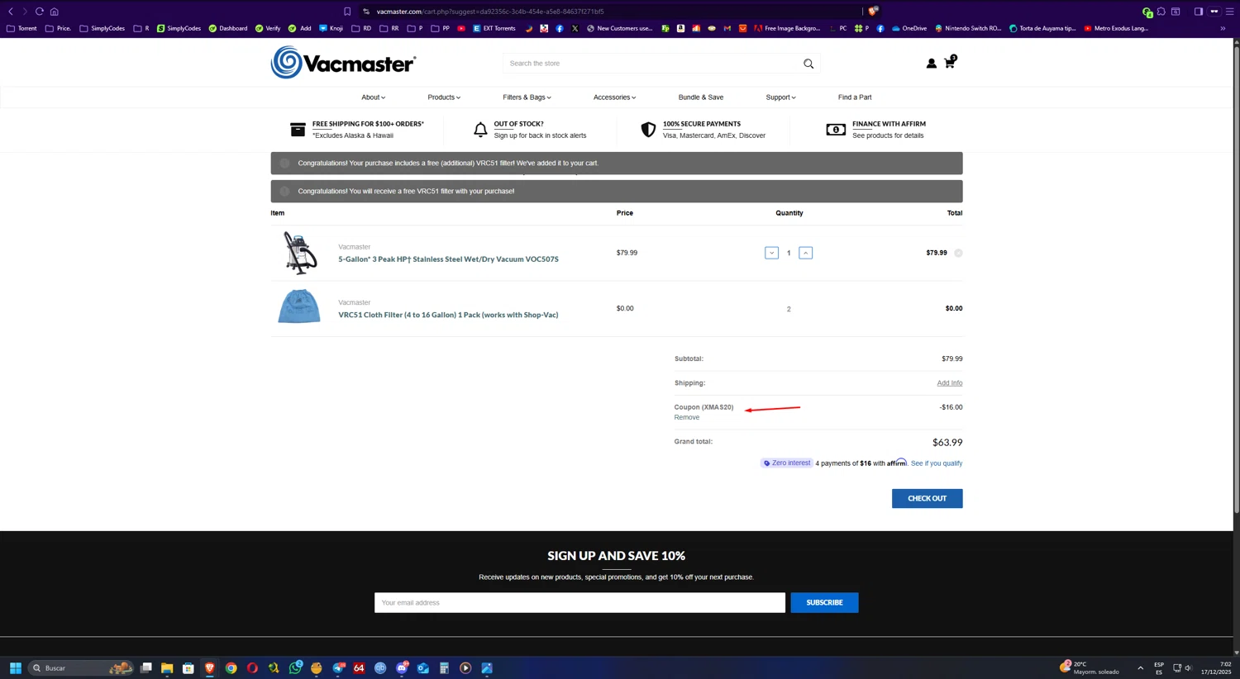Image resolution: width=1240 pixels, height=679 pixels.
Task: Expand the Filters & Bags menu
Action: [x=527, y=97]
